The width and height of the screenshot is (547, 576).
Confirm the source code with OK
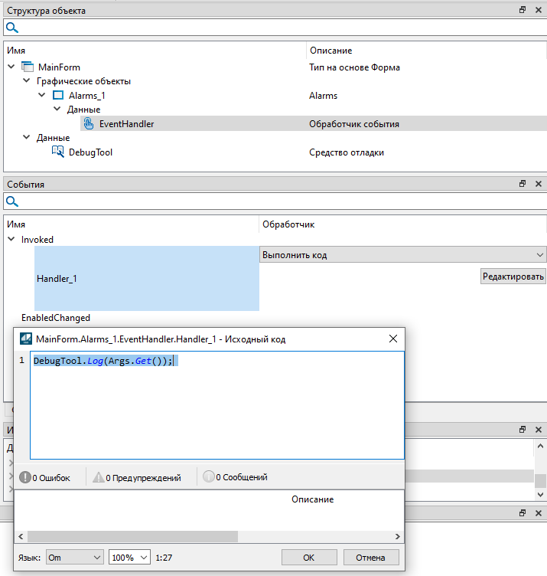[x=309, y=558]
